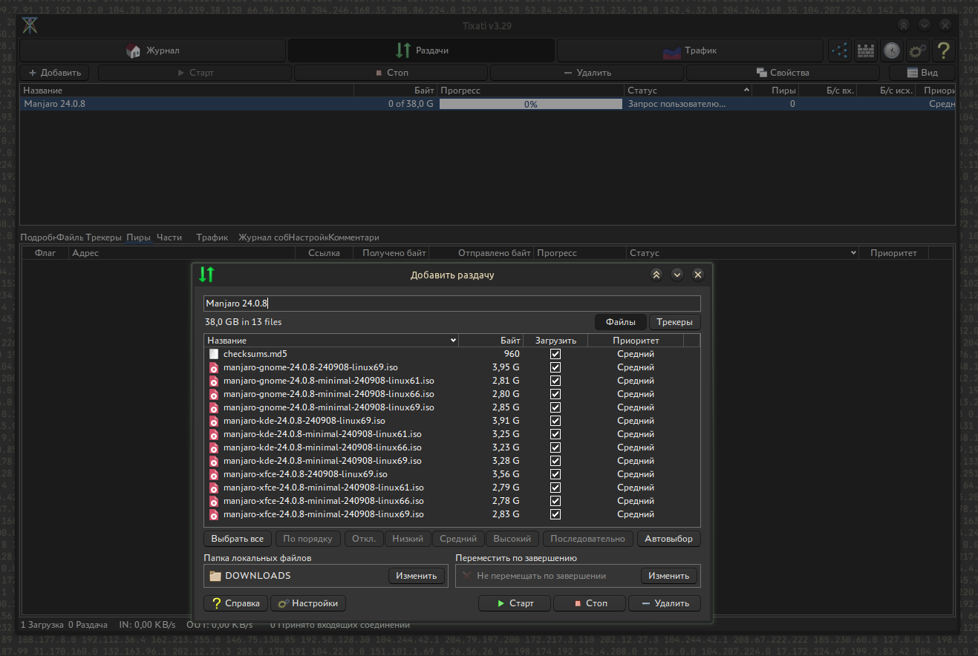Click the DOWNLOADS folder icon

pyautogui.click(x=215, y=576)
